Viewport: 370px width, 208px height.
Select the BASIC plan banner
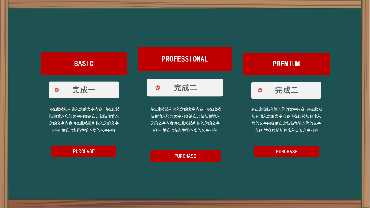(x=84, y=63)
